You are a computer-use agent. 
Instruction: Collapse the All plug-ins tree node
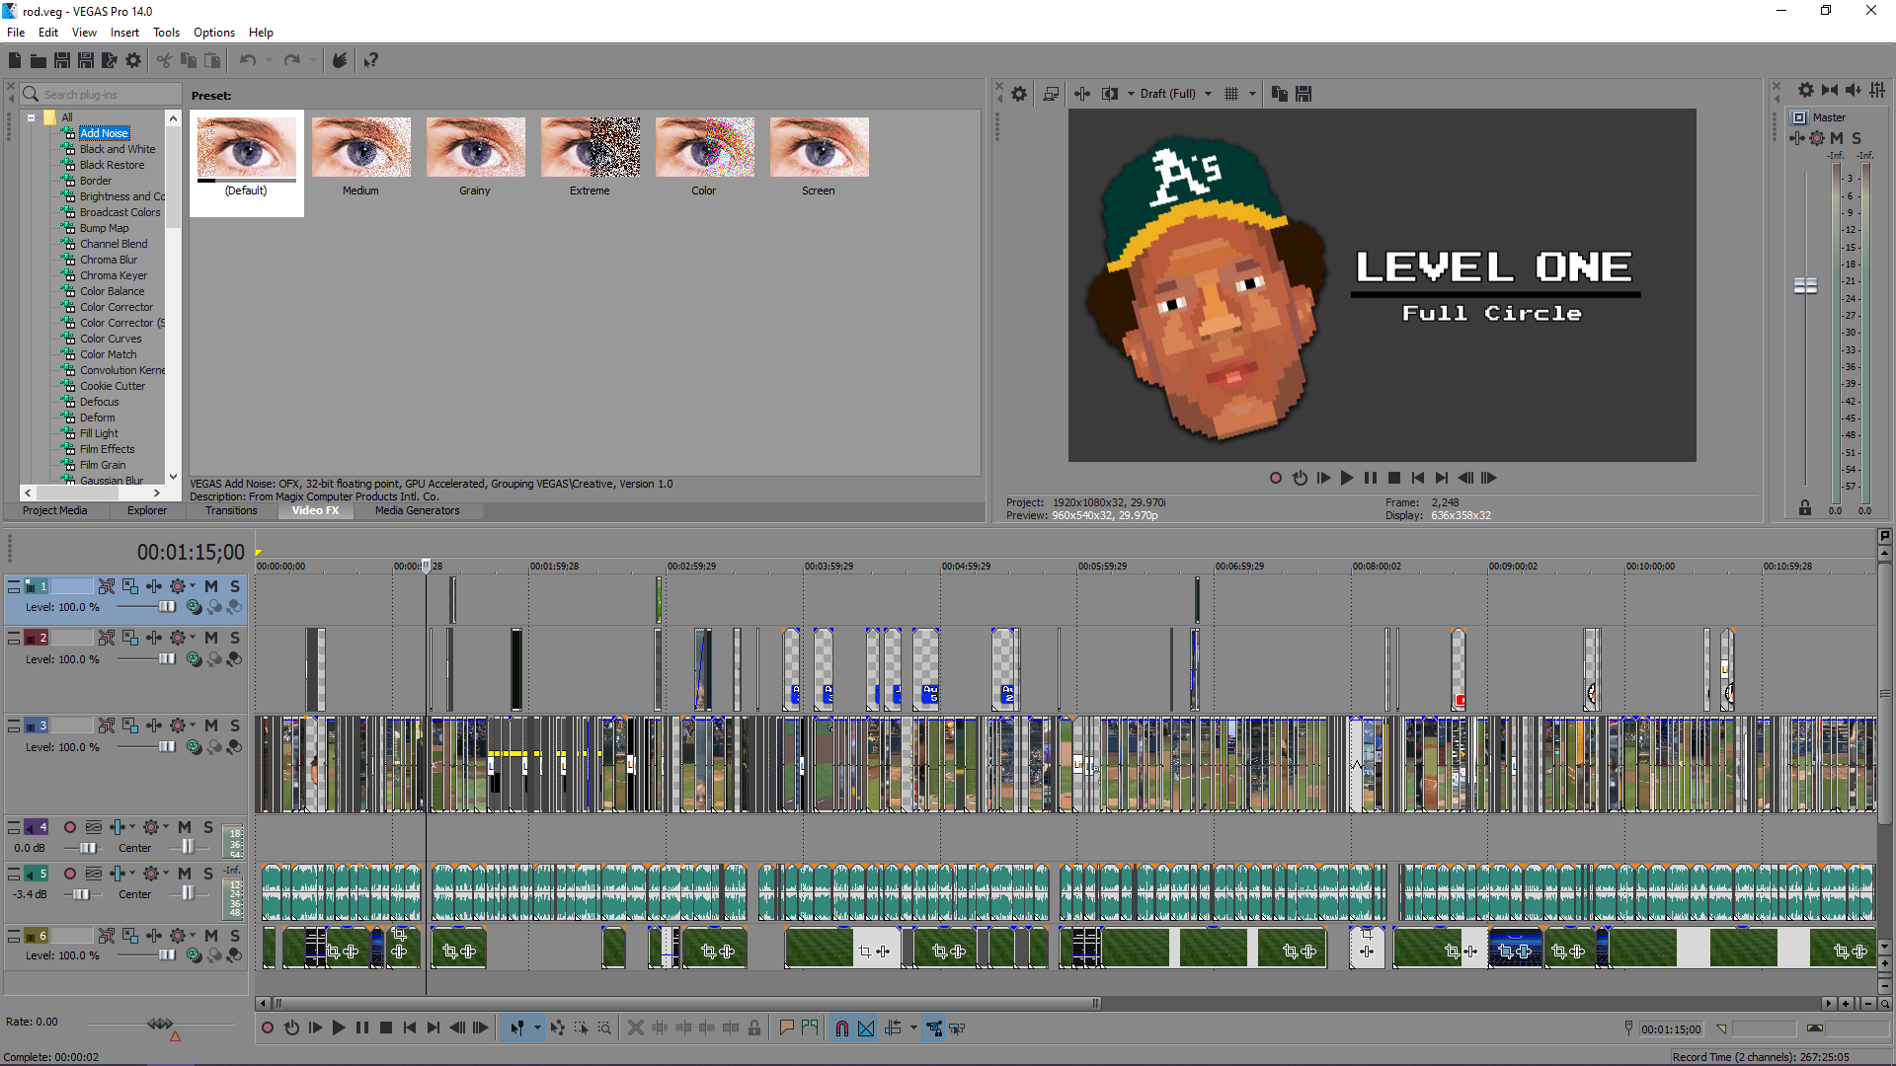[32, 117]
